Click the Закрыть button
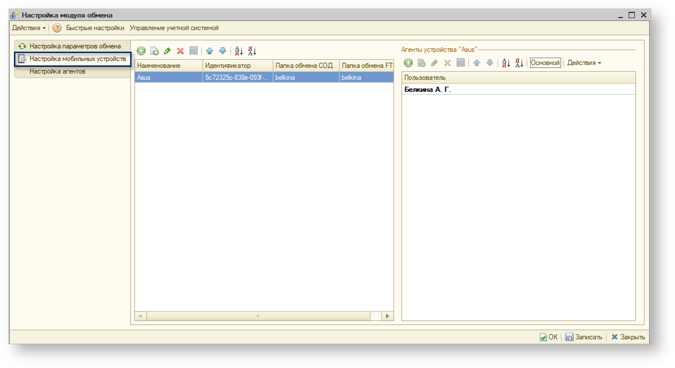The height and width of the screenshot is (368, 675). pyautogui.click(x=628, y=337)
